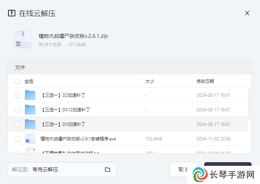Tick the 全选 checkbox
The image size is (260, 184).
18,81
